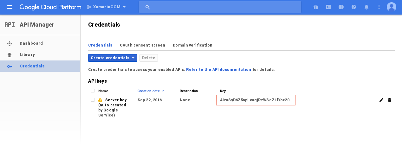
Task: Edit the Server key with the pencil icon
Action: coord(381,100)
